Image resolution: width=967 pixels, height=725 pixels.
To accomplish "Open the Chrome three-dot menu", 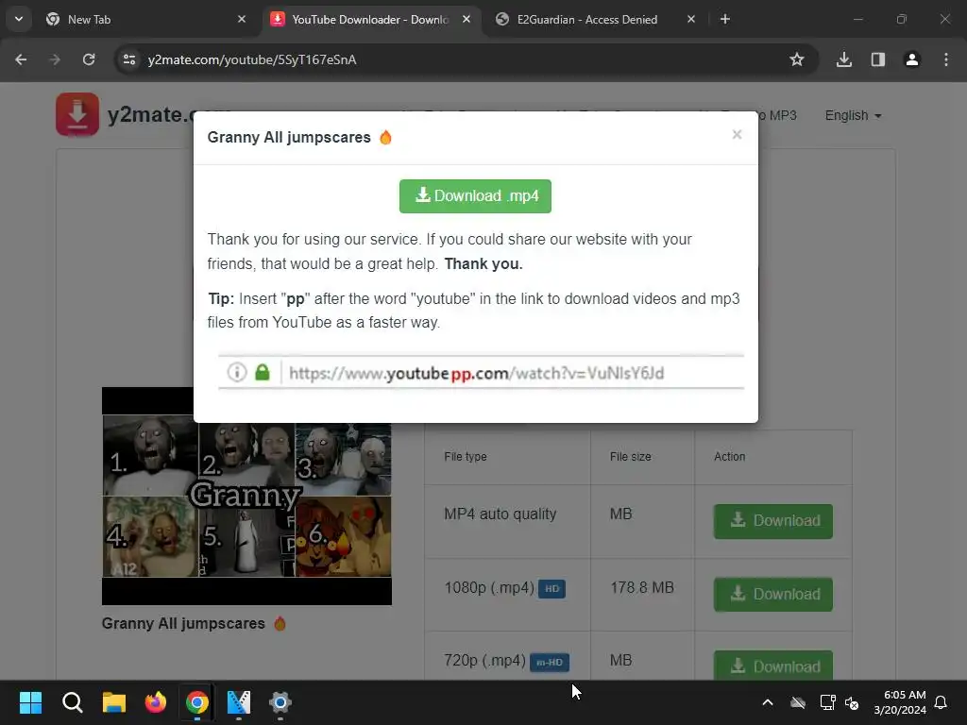I will click(946, 59).
